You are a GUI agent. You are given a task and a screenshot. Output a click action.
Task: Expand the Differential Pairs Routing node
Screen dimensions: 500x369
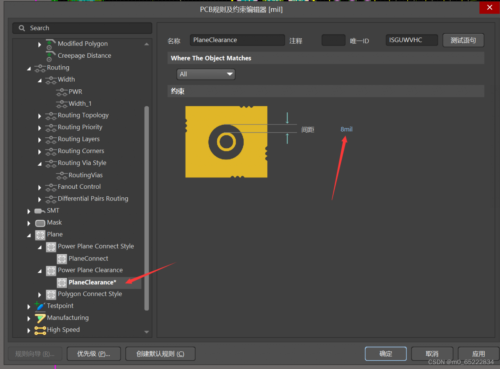click(x=40, y=199)
